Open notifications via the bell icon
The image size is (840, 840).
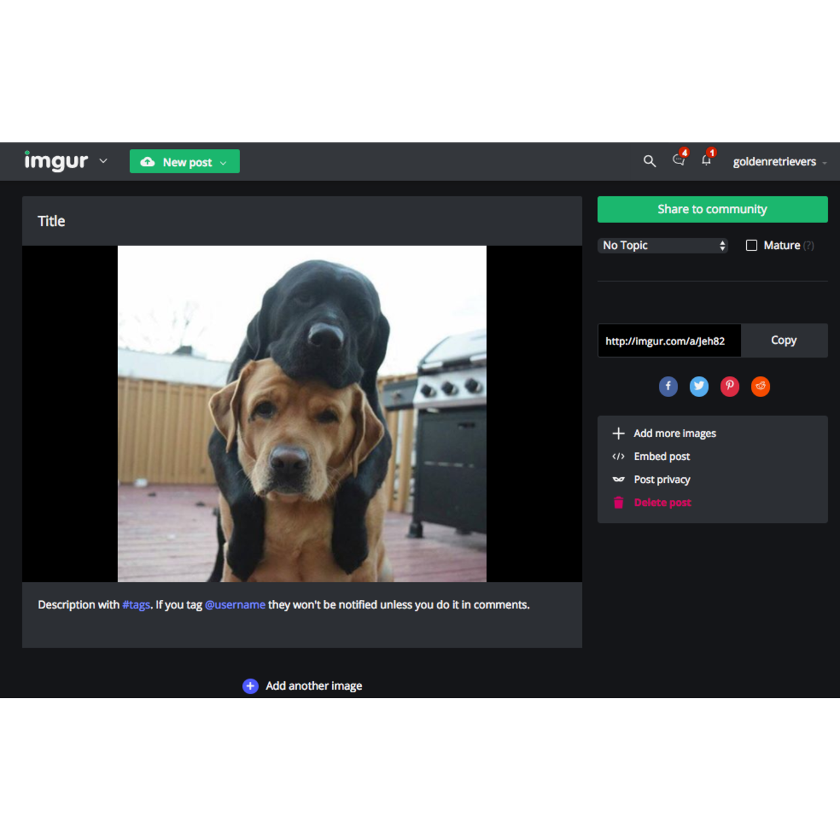[x=705, y=161]
